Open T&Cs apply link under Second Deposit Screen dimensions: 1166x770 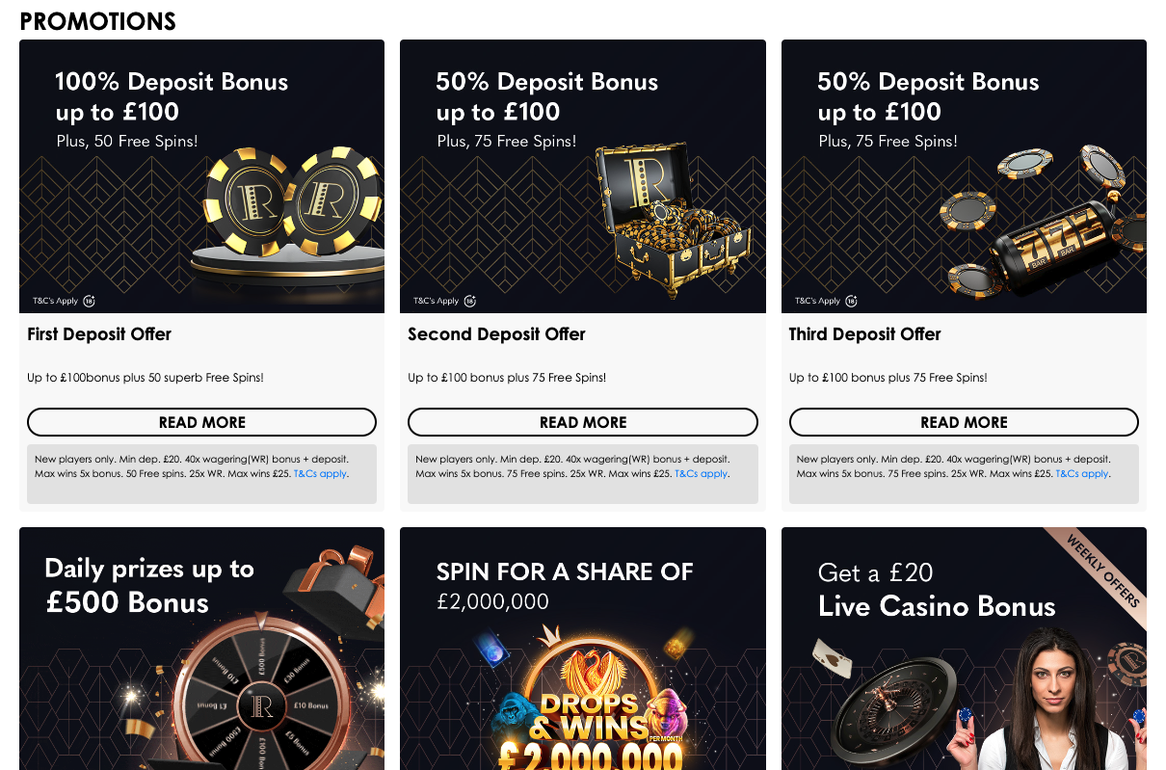pos(701,474)
